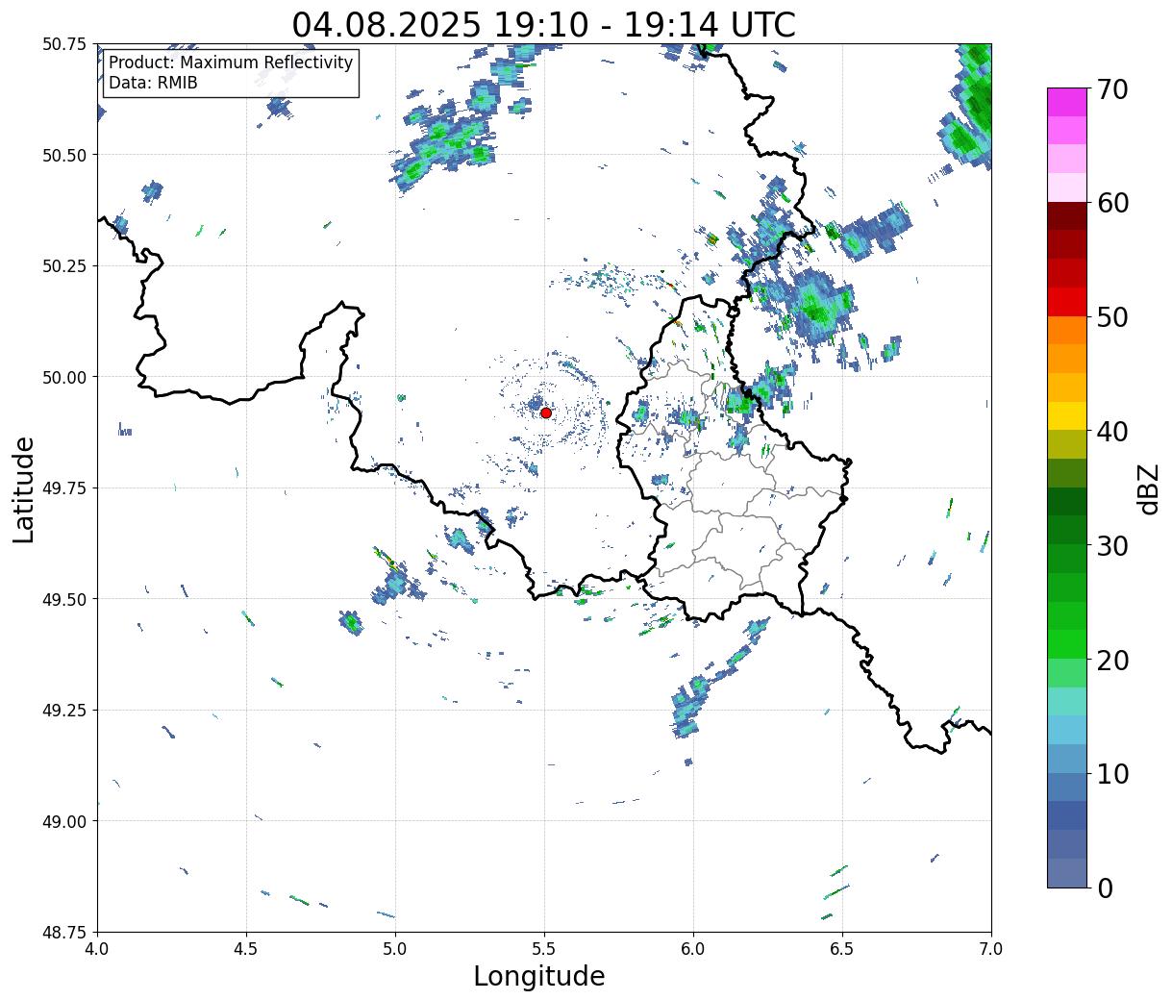Screen dimensions: 1172x1000
Task: Click the 'Data: RMIB' legend line
Action: [153, 84]
